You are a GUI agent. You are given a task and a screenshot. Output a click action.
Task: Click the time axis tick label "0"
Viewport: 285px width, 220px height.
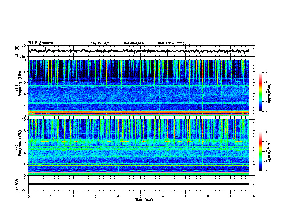[x=28, y=196]
